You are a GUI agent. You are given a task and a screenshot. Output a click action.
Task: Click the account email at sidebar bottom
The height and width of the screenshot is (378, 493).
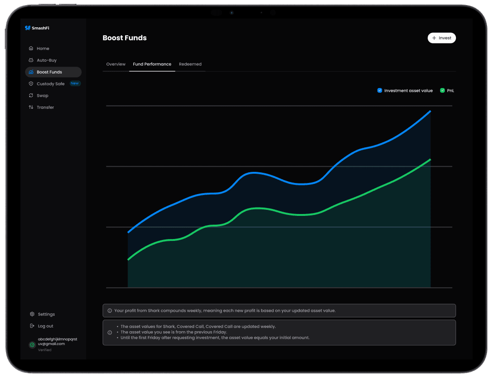click(x=57, y=341)
